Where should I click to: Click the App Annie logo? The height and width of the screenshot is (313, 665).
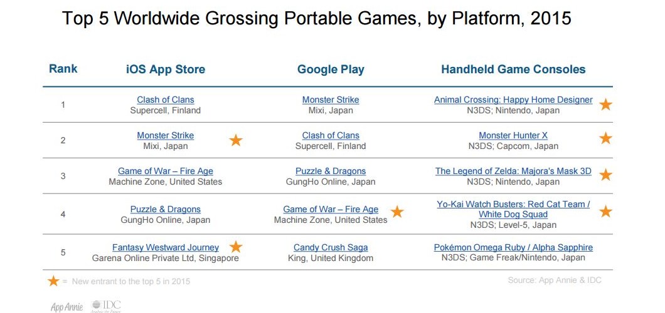(67, 307)
